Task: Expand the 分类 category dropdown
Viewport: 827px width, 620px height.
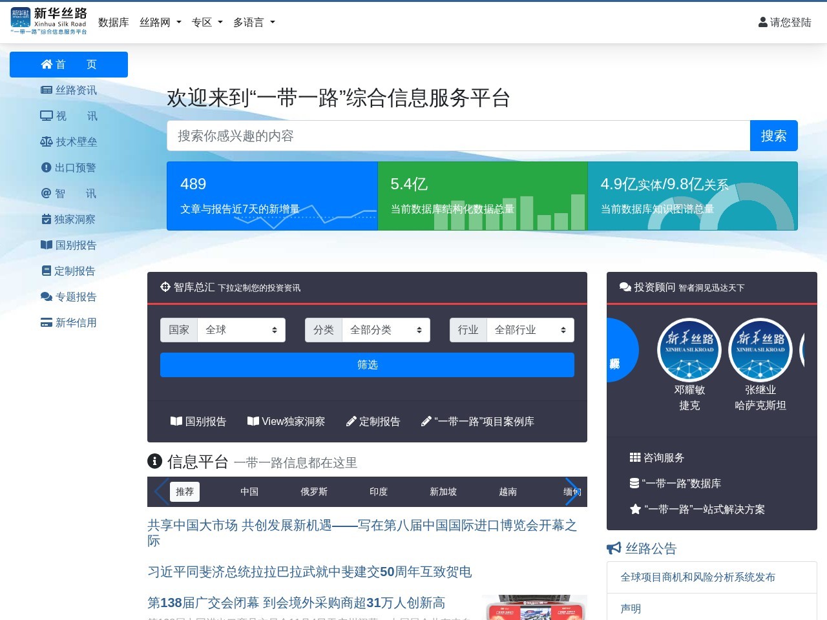Action: pyautogui.click(x=386, y=330)
